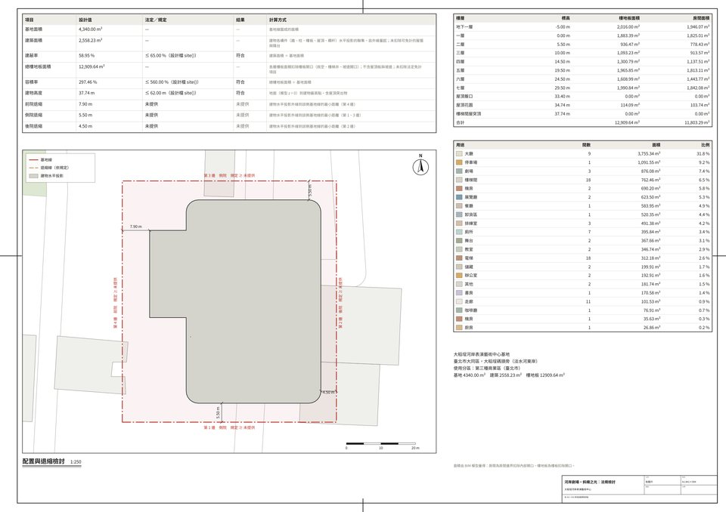Screen dimensions: 726x512
Task: Click the "31.8 %" ratio value
Action: tap(703, 153)
